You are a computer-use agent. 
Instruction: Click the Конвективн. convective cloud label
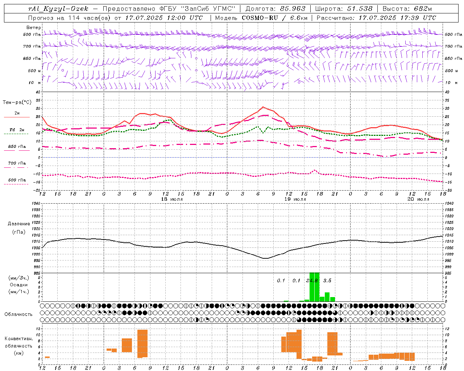pyautogui.click(x=19, y=339)
